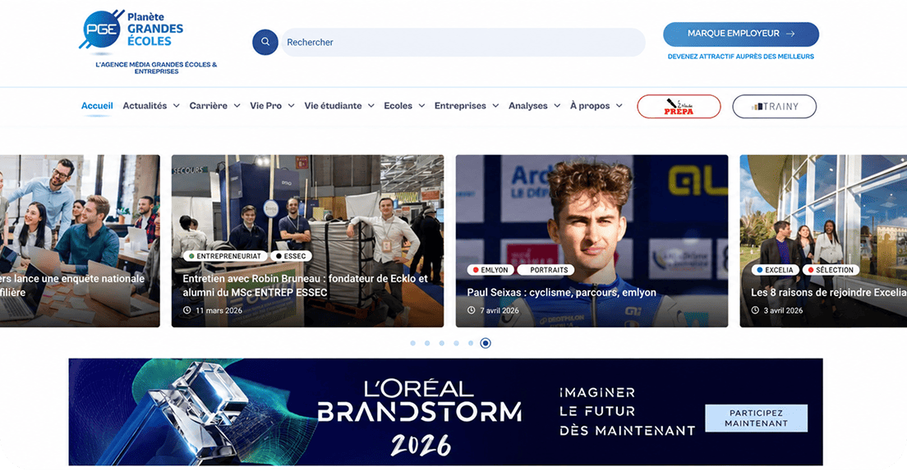
Task: Open 'Les 8 raisons de rejoindre Excelia' article
Action: [828, 292]
